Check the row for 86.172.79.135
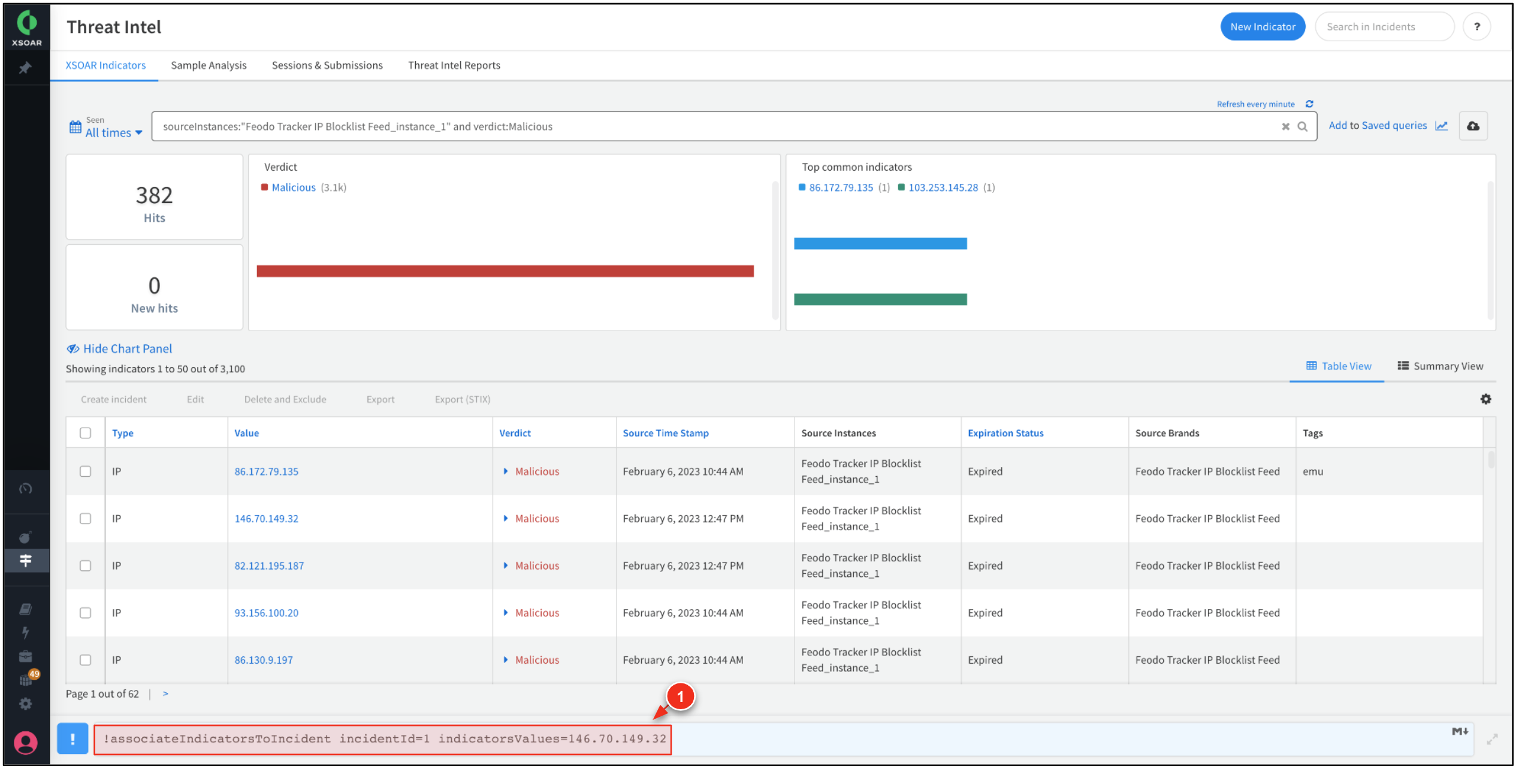The height and width of the screenshot is (769, 1516). click(x=85, y=471)
